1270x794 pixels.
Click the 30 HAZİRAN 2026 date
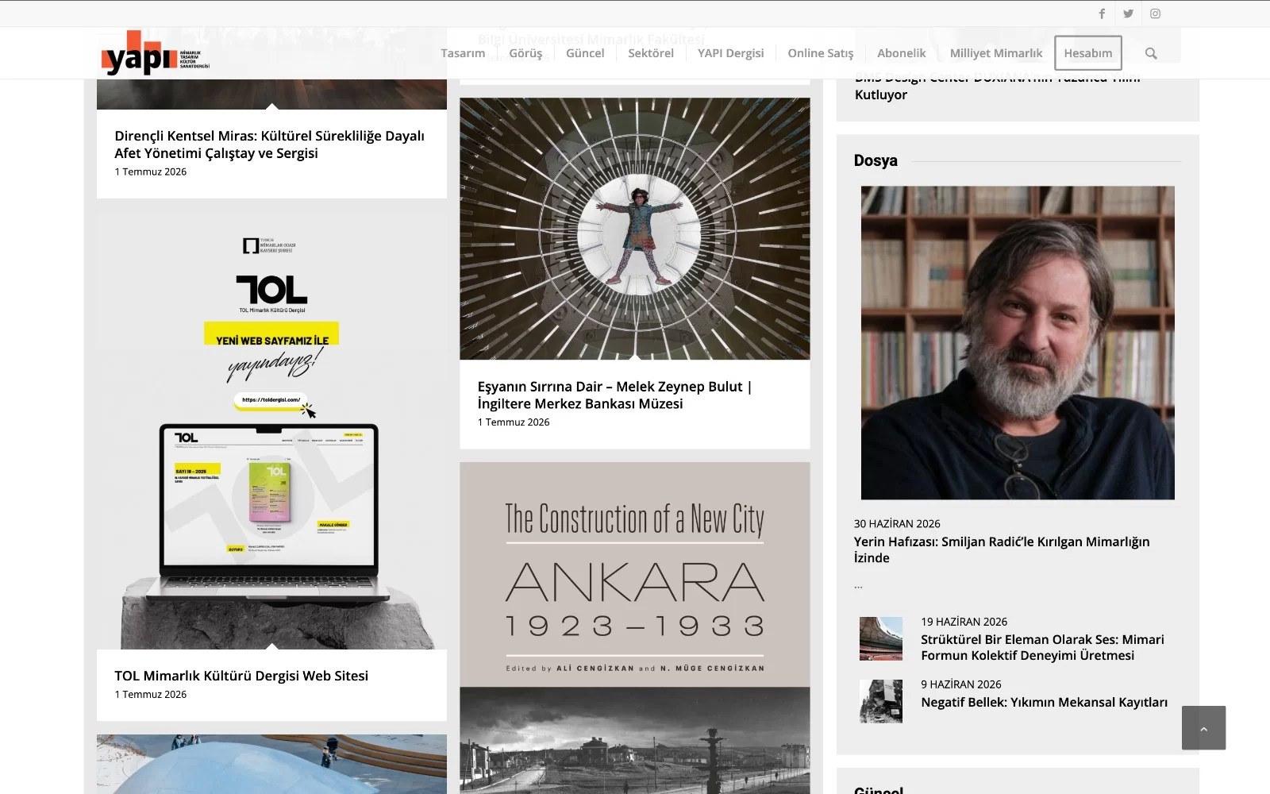coord(897,524)
